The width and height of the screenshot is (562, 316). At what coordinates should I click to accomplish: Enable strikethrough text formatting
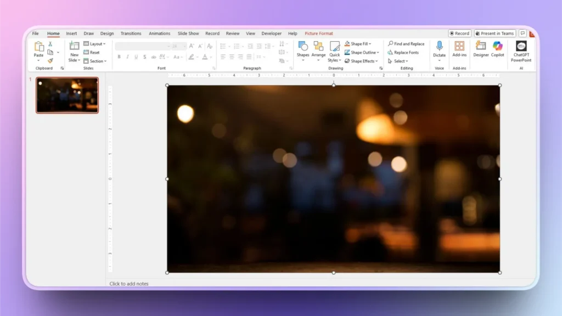[x=144, y=57]
